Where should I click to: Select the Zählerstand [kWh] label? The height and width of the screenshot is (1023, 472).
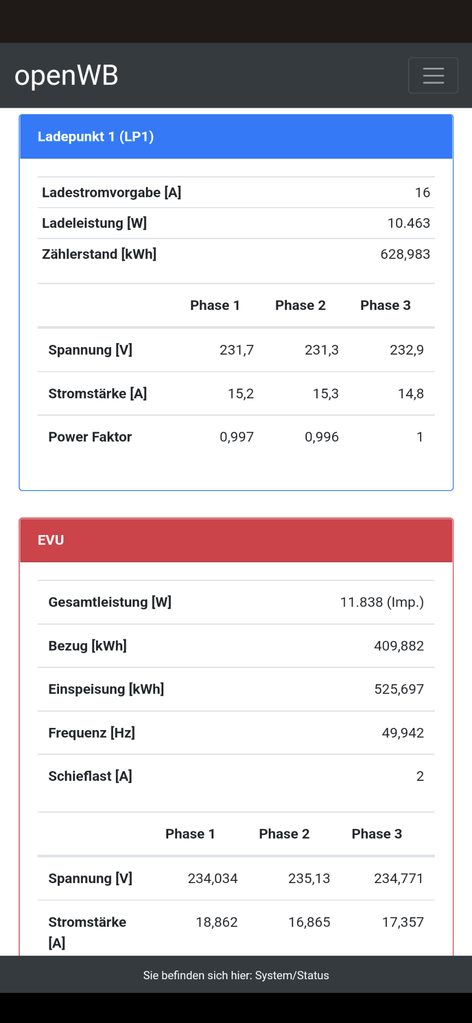coord(99,254)
